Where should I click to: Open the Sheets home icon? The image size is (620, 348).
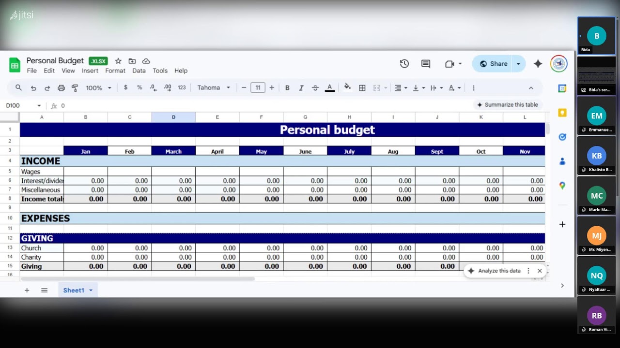[x=15, y=65]
